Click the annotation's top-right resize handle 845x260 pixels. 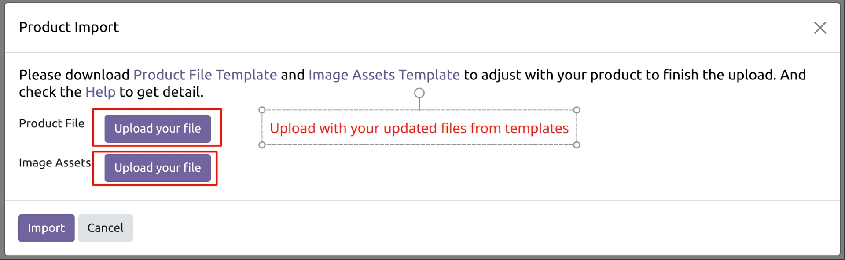(577, 110)
